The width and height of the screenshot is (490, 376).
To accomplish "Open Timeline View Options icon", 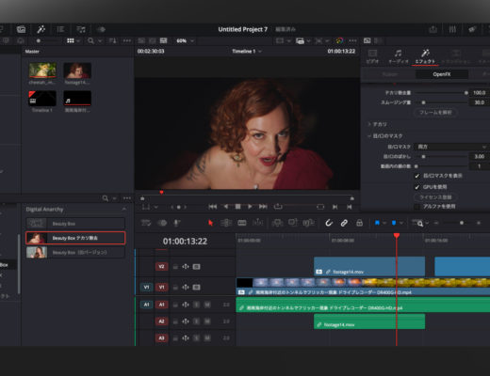I will click(x=146, y=223).
